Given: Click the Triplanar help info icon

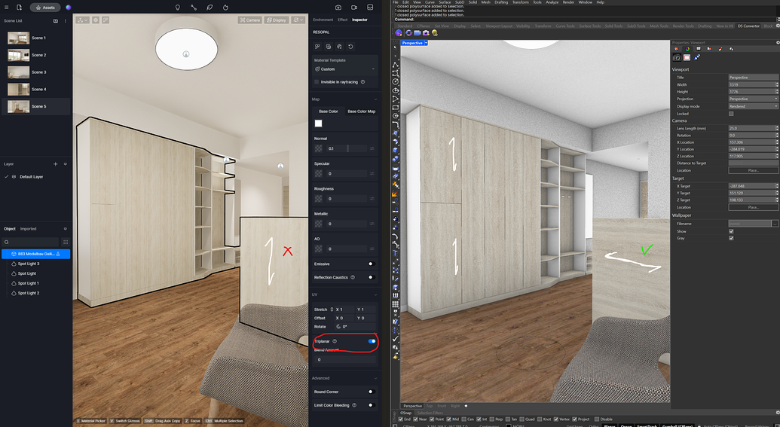Looking at the screenshot, I should [x=335, y=341].
